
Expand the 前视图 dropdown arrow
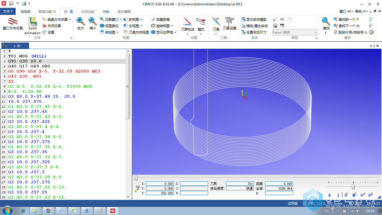coord(141,20)
